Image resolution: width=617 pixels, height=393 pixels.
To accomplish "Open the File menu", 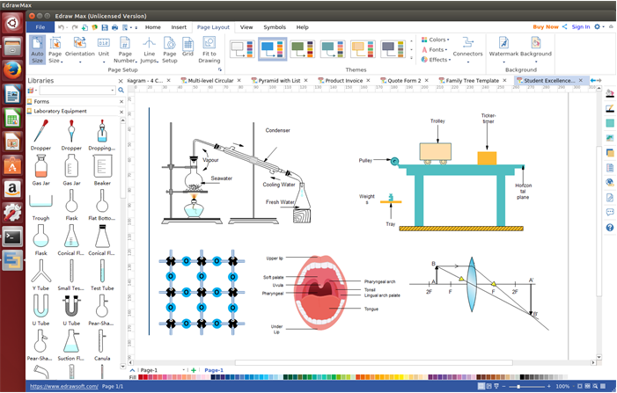I will [40, 27].
